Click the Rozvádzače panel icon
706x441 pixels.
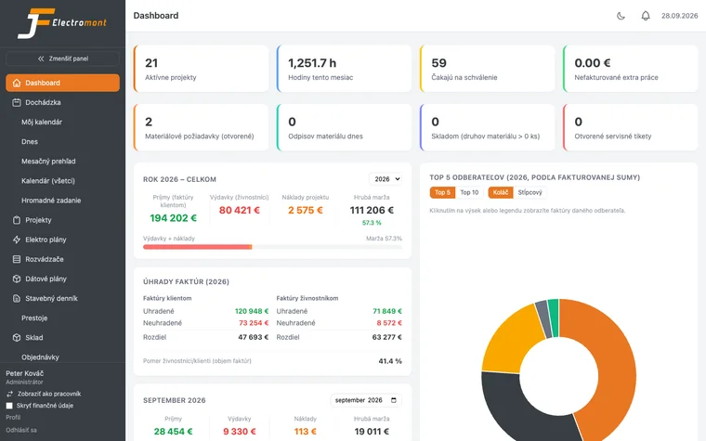click(17, 259)
